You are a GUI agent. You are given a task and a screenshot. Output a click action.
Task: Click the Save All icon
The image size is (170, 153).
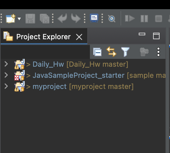(45, 19)
